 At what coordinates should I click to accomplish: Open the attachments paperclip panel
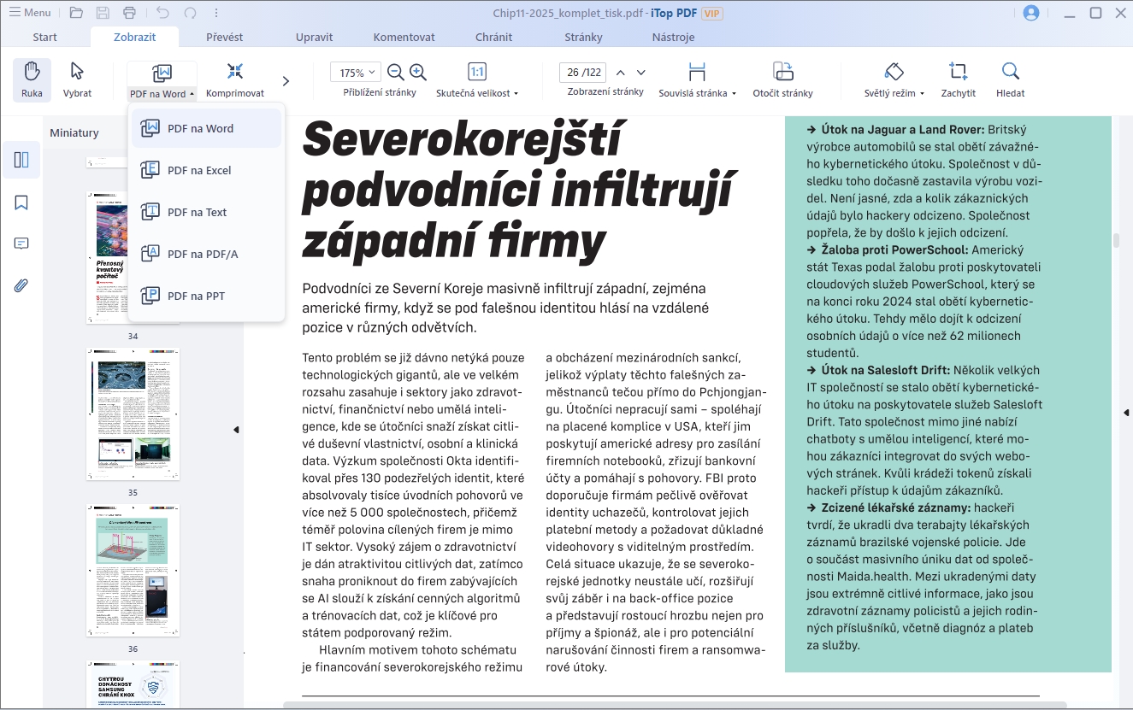click(21, 285)
